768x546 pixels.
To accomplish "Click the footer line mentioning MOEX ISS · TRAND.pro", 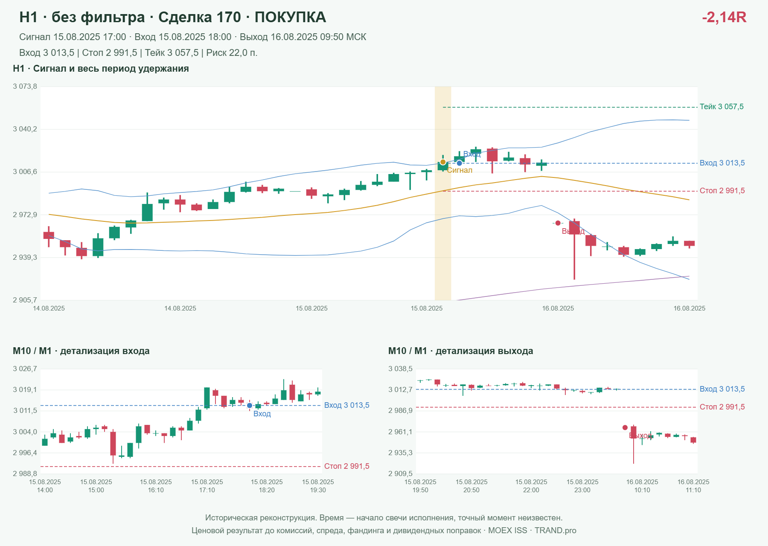I will click(384, 531).
